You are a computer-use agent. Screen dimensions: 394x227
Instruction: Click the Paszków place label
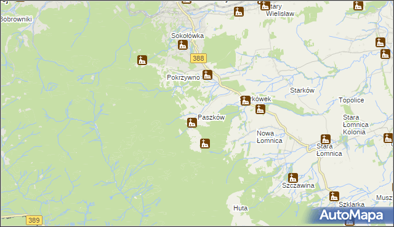pos(211,117)
